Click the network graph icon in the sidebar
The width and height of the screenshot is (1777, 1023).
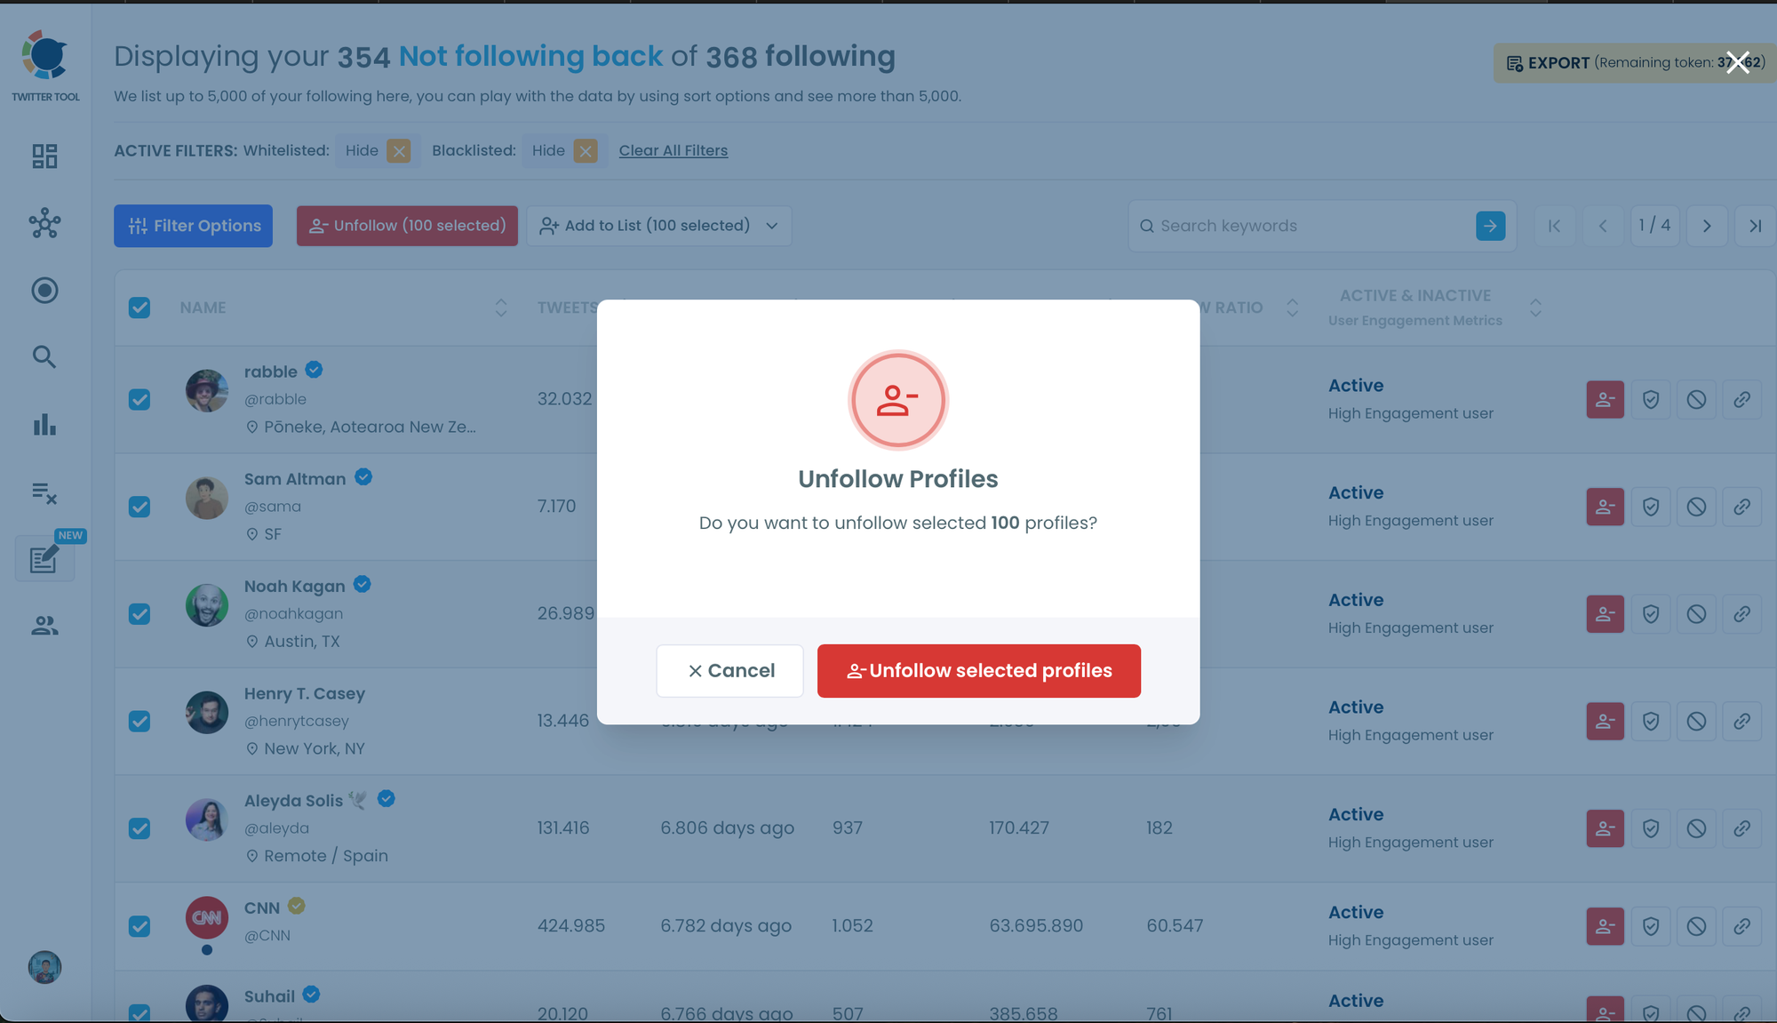pyautogui.click(x=44, y=223)
